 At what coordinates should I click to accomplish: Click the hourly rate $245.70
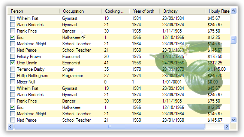coord(215,76)
